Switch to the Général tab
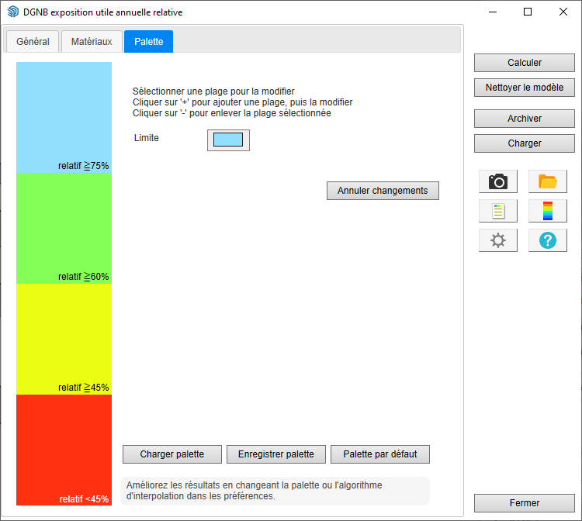The image size is (582, 521). coord(33,42)
